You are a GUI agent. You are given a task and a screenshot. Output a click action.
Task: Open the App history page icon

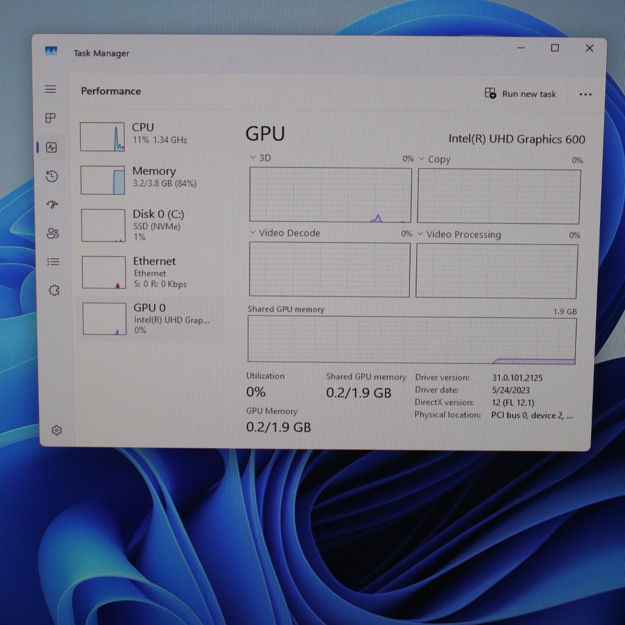tap(52, 176)
